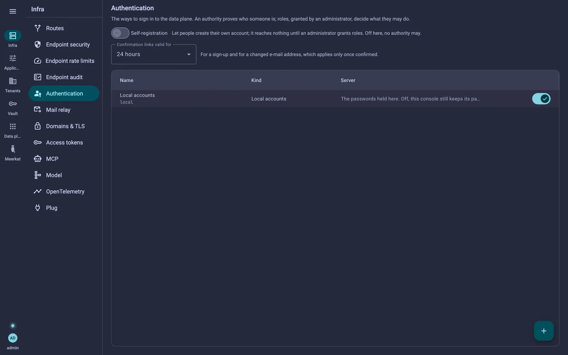Enable the Self-registration switch
This screenshot has height=355, width=568.
pyautogui.click(x=120, y=33)
